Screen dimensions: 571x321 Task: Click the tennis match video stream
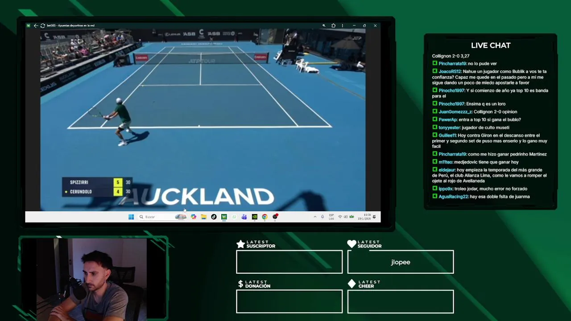pyautogui.click(x=203, y=119)
